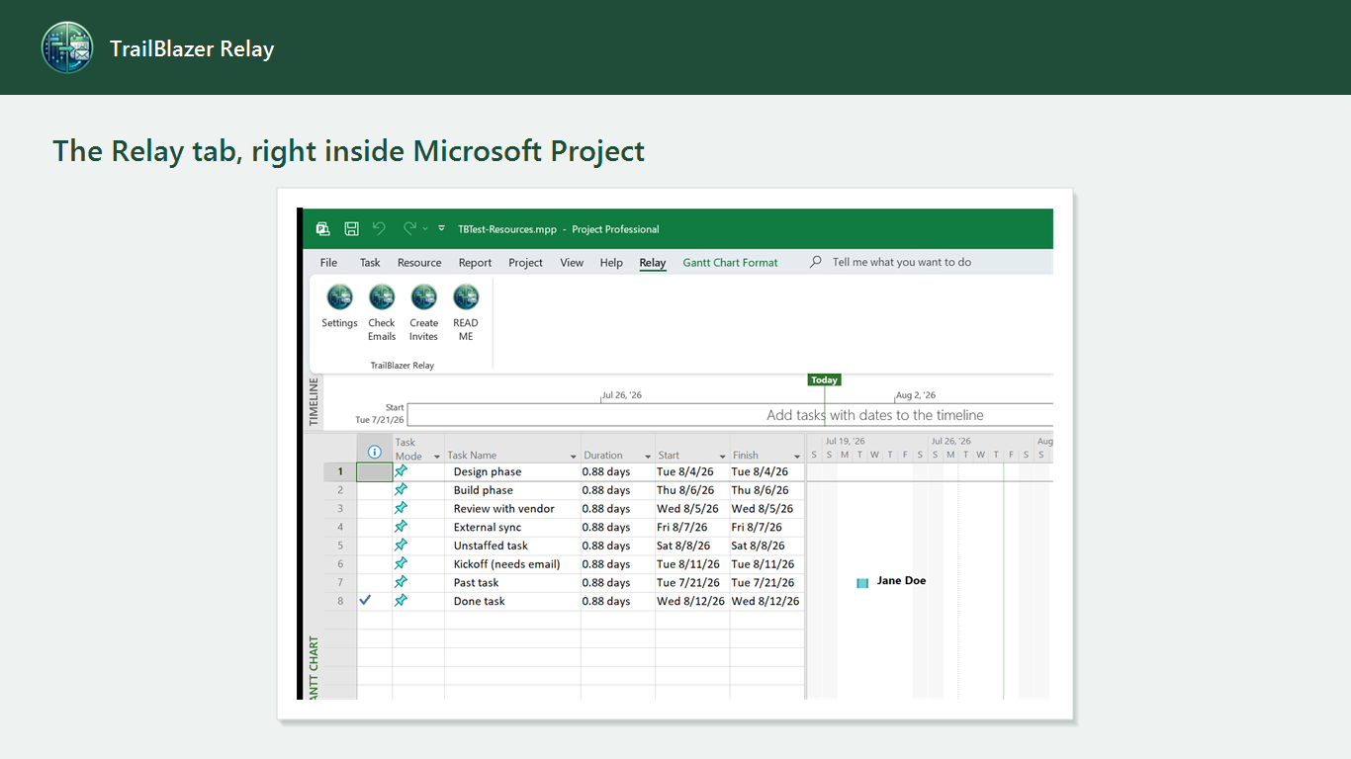Open the Finish column filter dropdown

click(797, 457)
